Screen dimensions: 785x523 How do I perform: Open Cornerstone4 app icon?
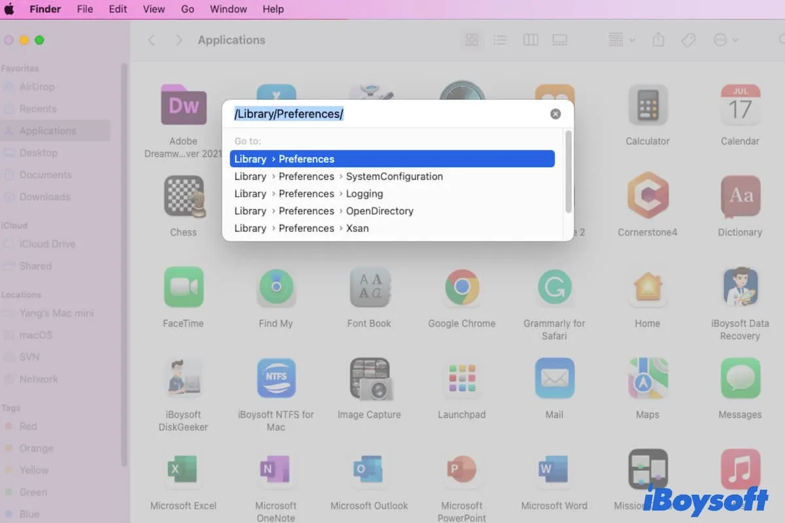point(648,195)
